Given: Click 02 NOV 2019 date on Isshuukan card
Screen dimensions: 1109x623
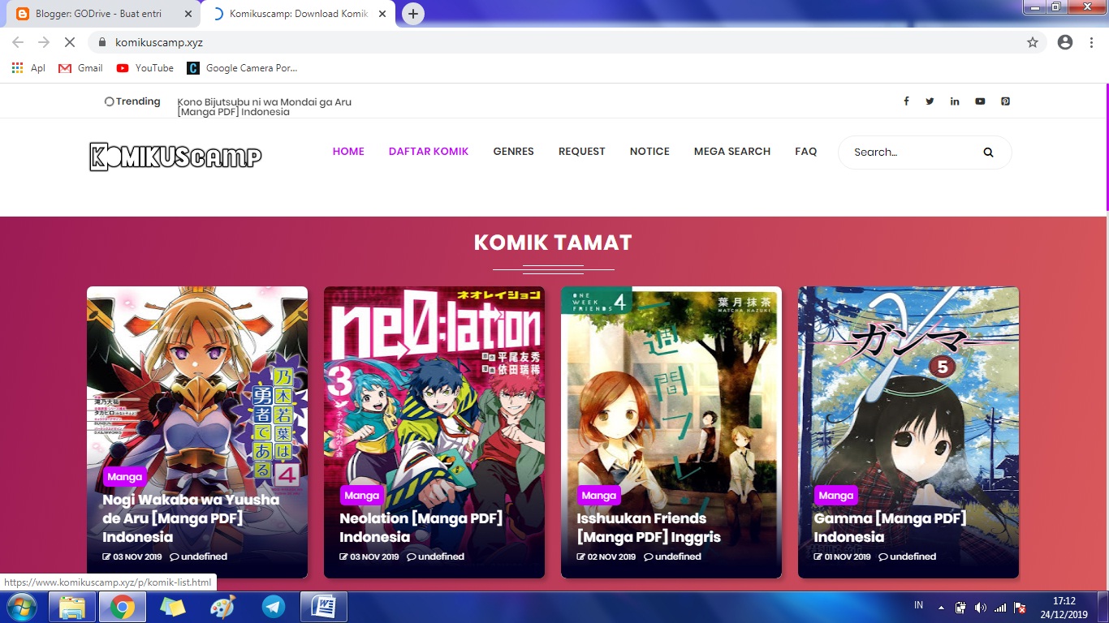Looking at the screenshot, I should coord(606,556).
